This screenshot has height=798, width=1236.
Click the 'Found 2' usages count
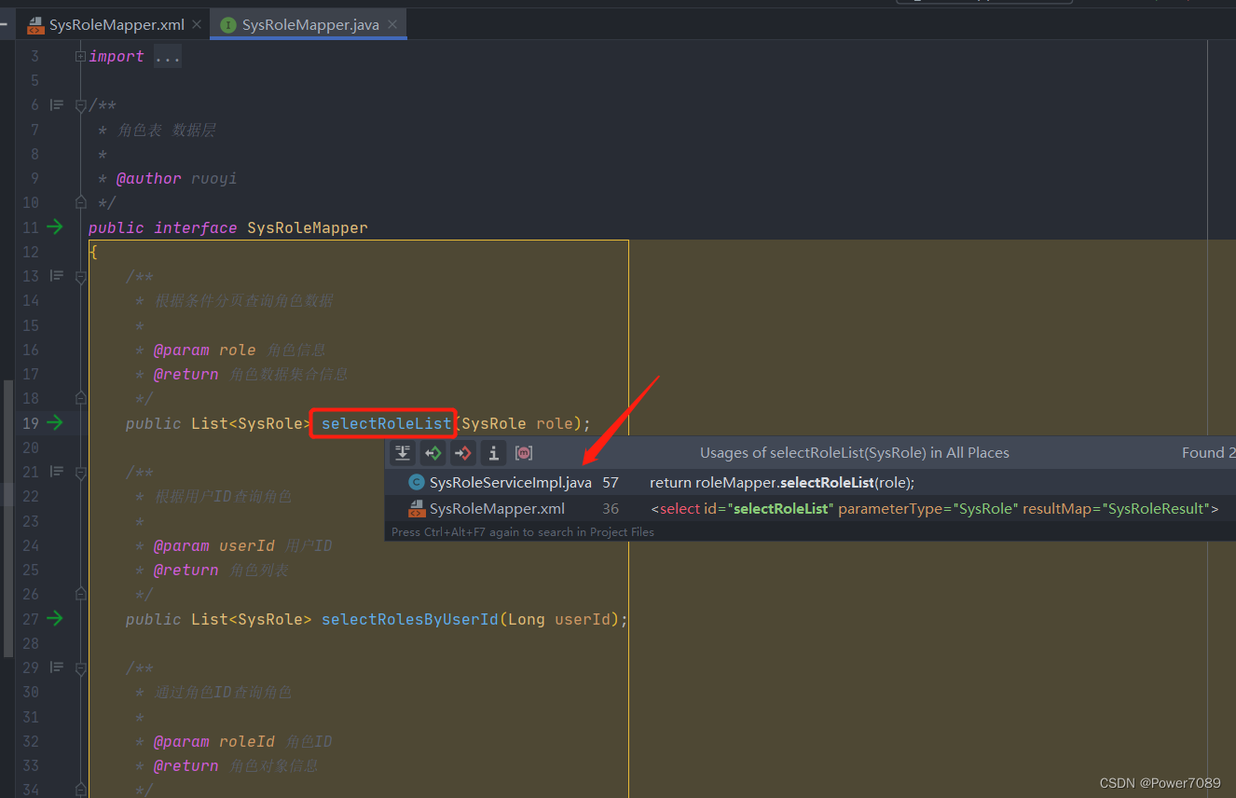[x=1208, y=453]
